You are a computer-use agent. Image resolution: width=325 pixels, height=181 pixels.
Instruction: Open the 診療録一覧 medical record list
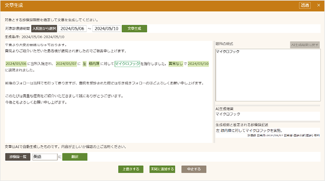tap(18, 157)
